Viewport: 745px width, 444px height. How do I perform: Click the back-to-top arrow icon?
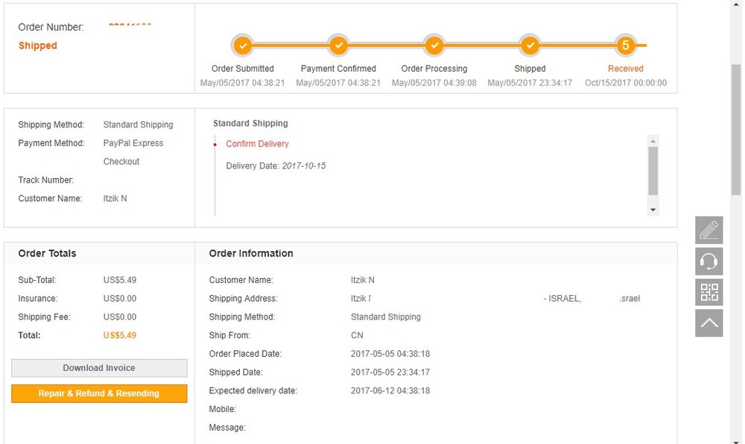709,323
